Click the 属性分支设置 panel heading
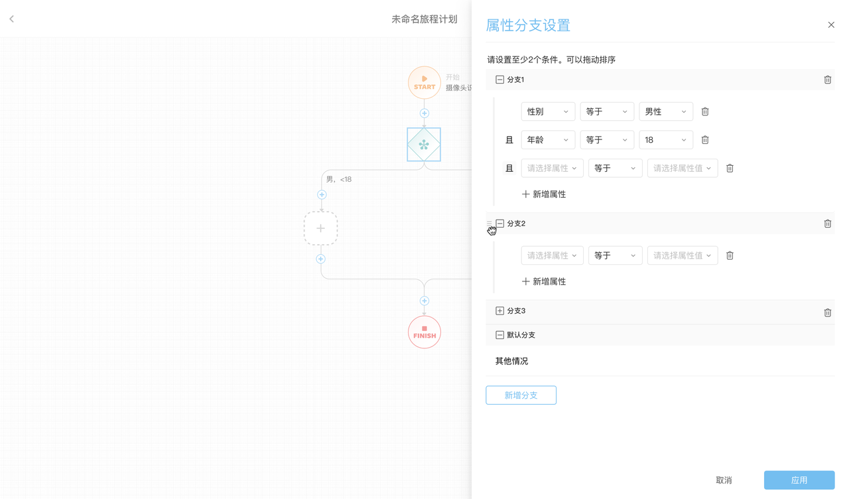Screen dimensions: 849x499 pos(528,25)
